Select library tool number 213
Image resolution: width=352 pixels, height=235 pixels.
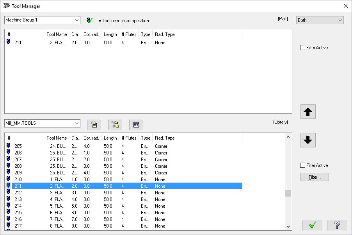[18, 199]
